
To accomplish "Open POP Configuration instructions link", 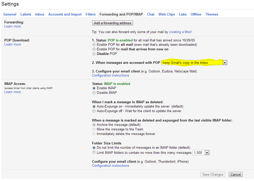I will pos(111,76).
